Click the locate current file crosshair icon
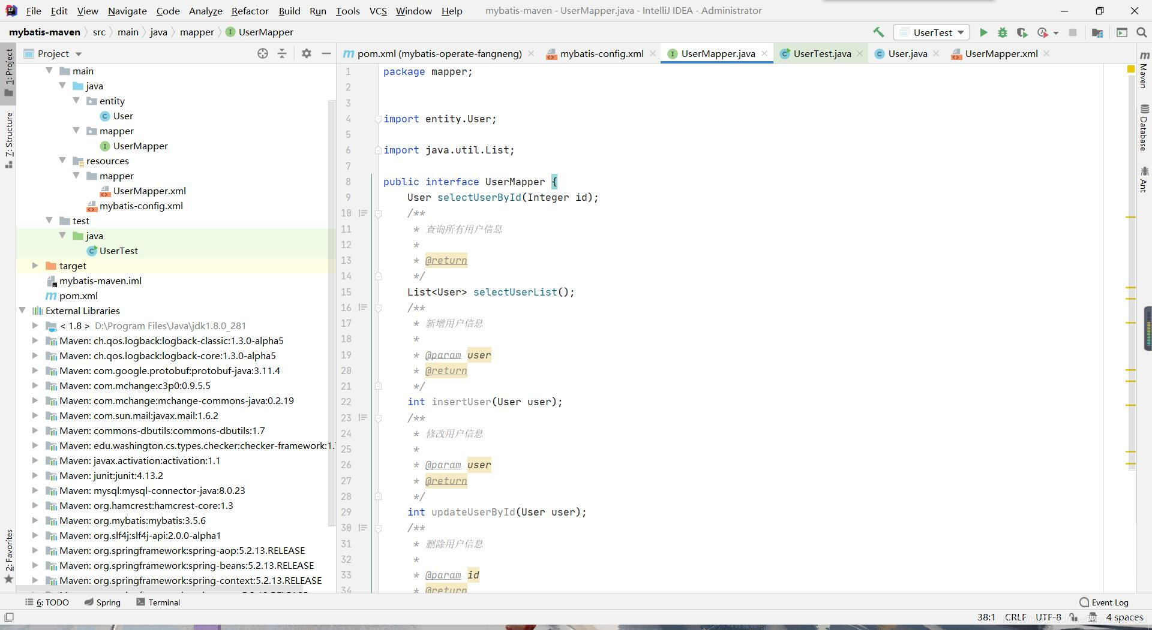 point(262,53)
